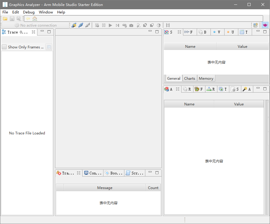The width and height of the screenshot is (270, 224).
Task: Click the first overlapping-squares overdraw icon
Action: coord(145,25)
